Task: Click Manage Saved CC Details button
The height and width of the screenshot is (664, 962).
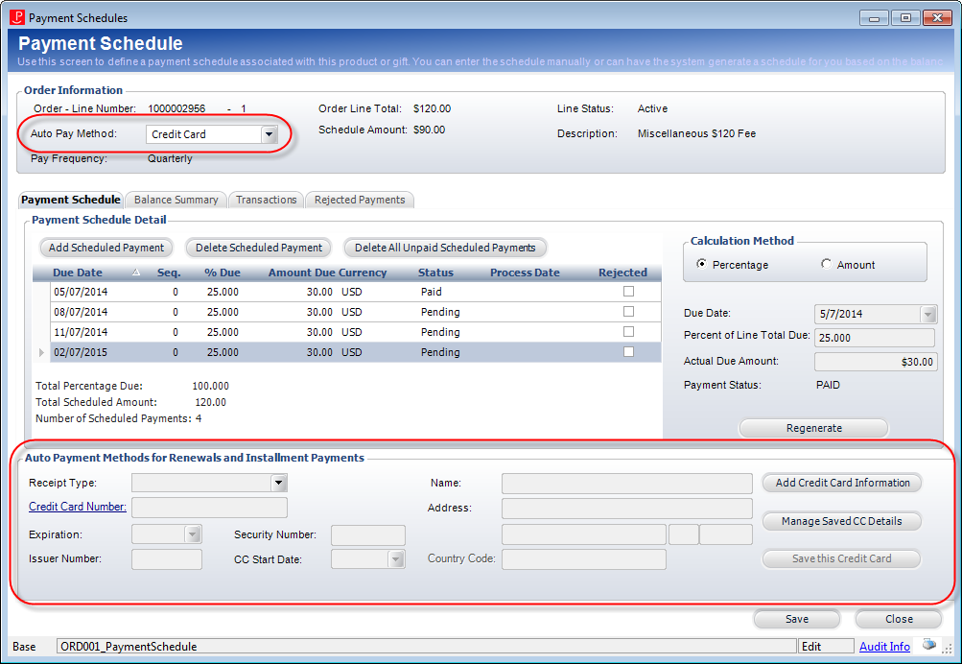Action: click(842, 521)
